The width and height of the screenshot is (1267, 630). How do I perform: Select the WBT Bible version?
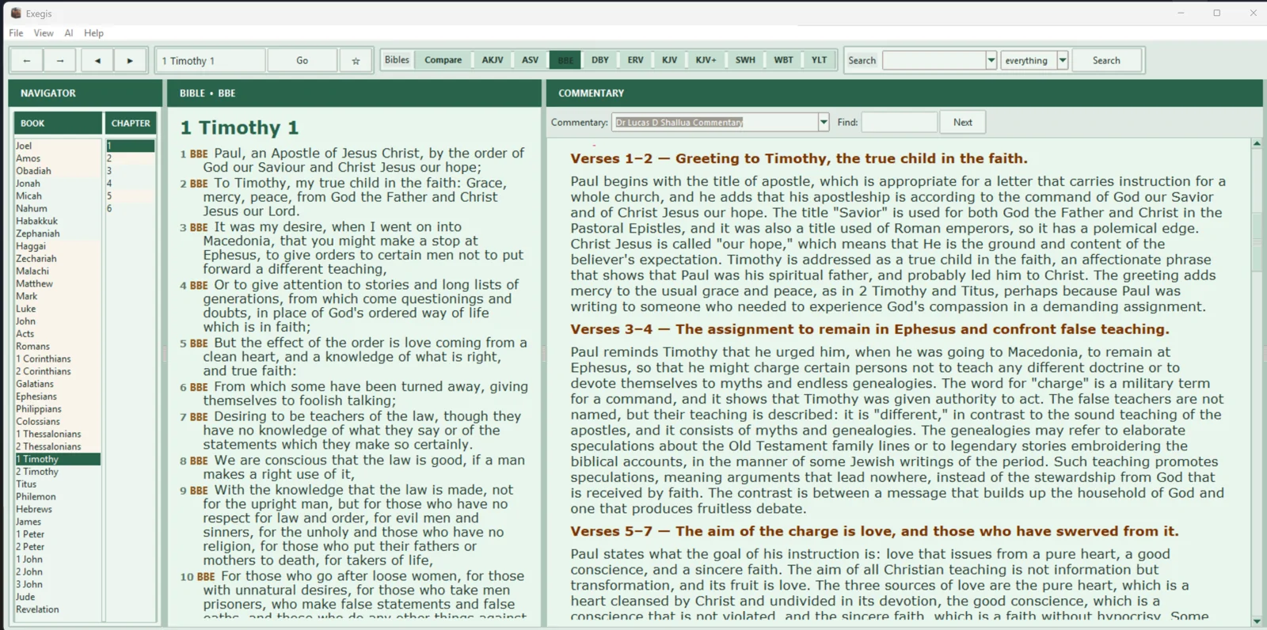pos(783,60)
